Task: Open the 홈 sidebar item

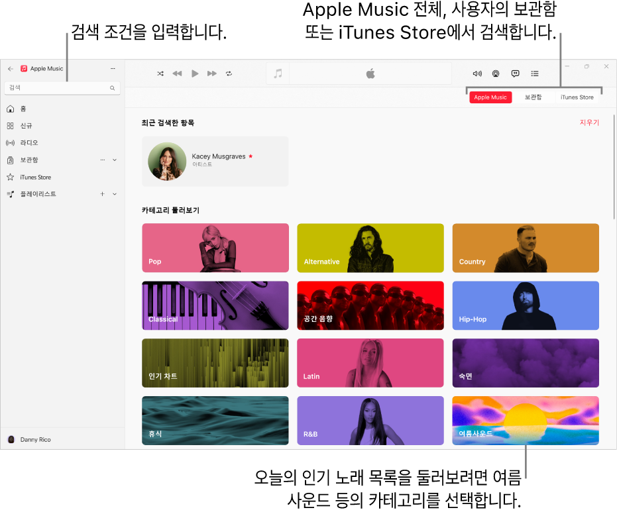Action: [x=62, y=109]
